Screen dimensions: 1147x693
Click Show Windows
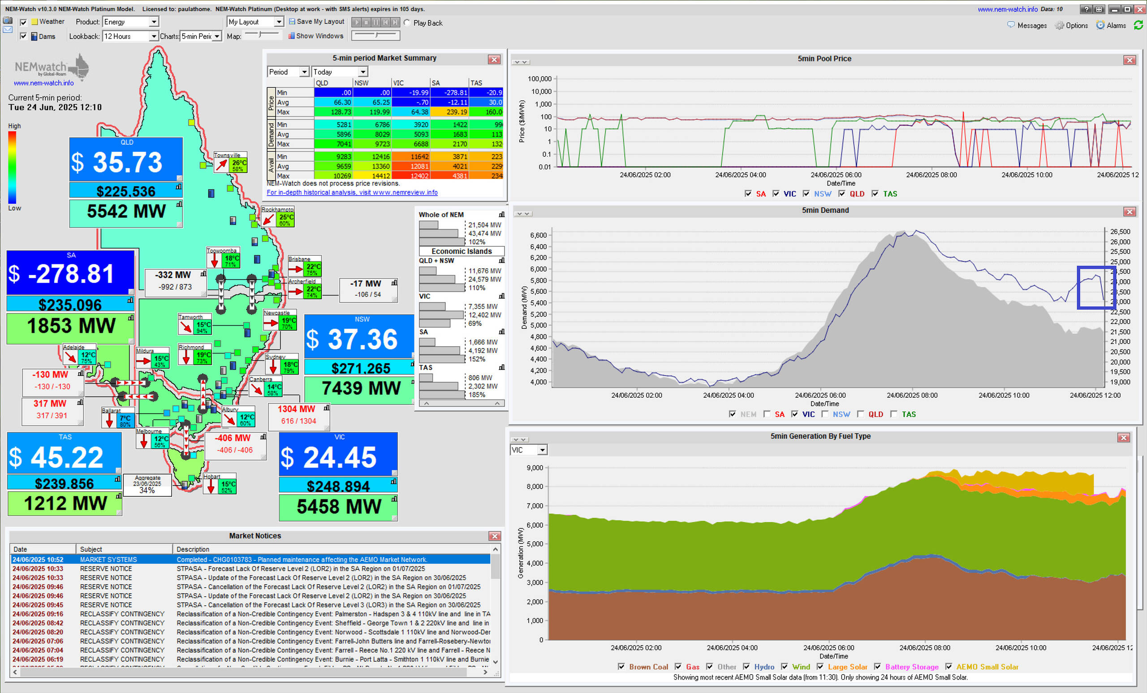315,36
